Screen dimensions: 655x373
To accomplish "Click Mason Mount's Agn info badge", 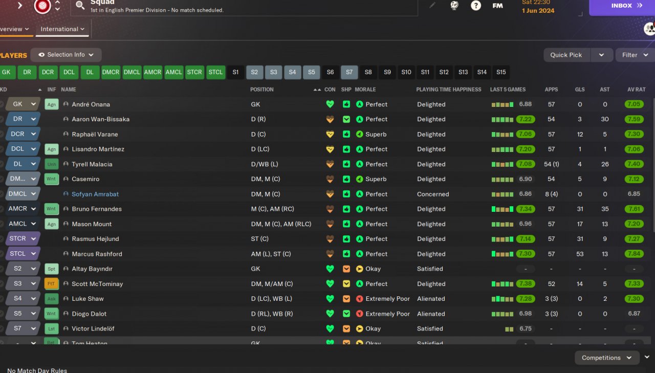I will point(52,224).
